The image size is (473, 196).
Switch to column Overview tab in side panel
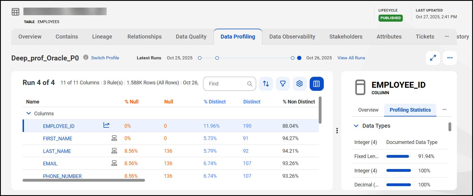368,110
